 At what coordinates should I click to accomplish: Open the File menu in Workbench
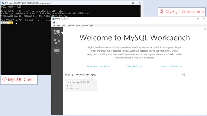pyautogui.click(x=54, y=26)
